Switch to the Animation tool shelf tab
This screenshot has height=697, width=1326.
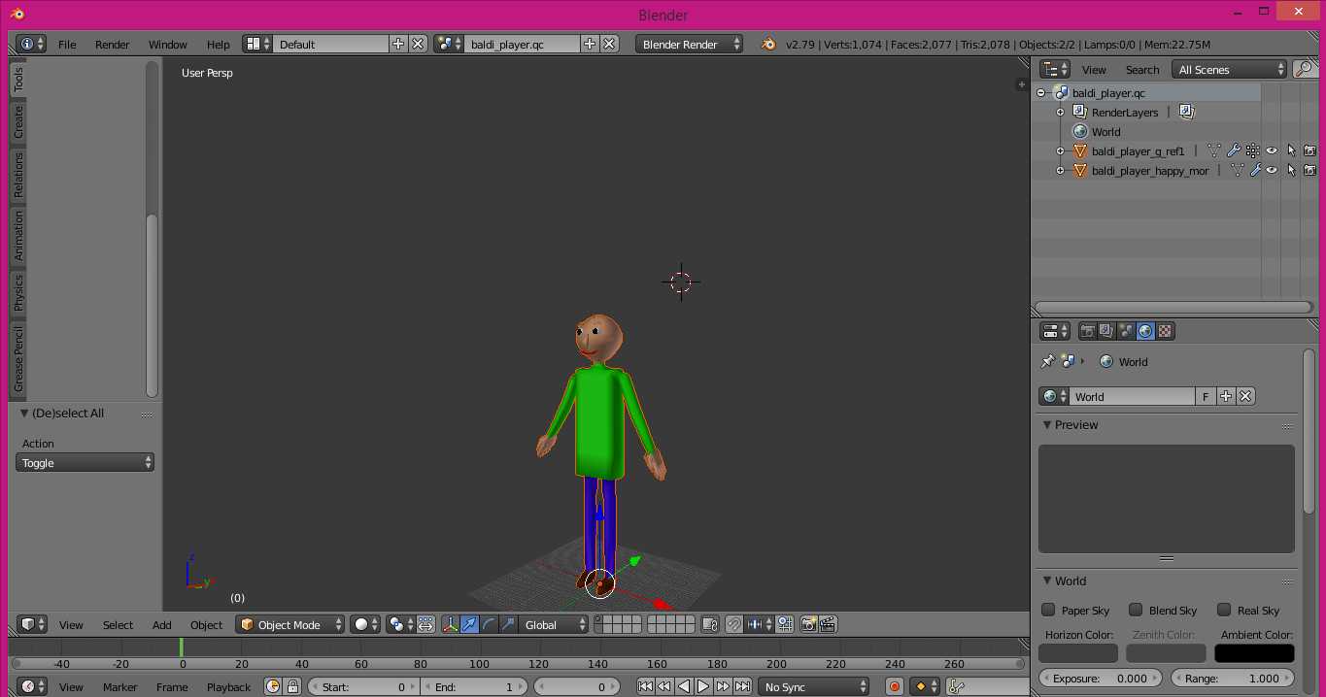pos(18,236)
